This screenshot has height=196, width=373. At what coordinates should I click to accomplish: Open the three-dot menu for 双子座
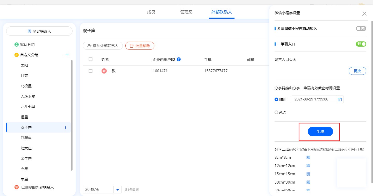pyautogui.click(x=65, y=127)
